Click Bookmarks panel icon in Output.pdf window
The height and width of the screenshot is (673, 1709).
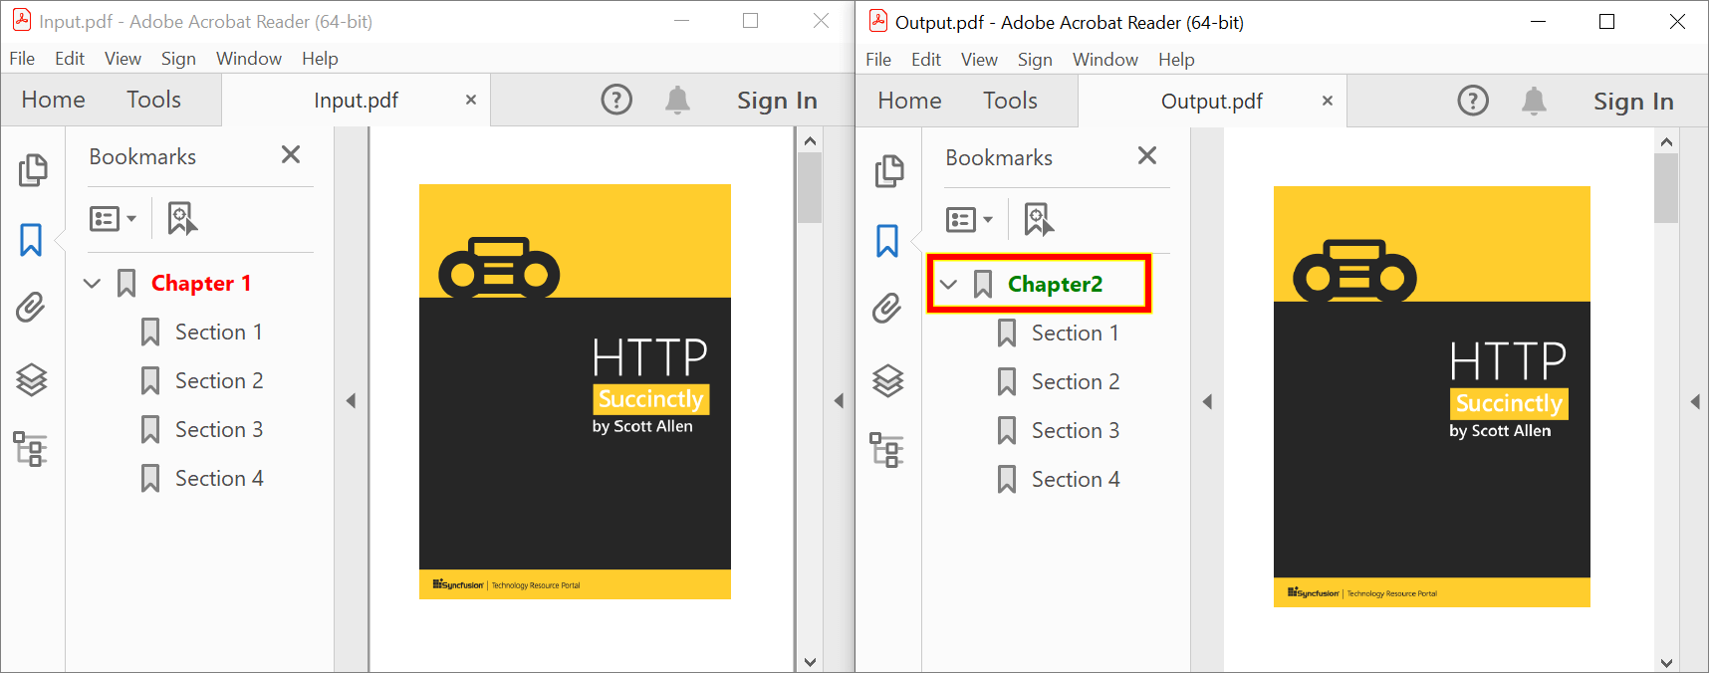point(887,241)
